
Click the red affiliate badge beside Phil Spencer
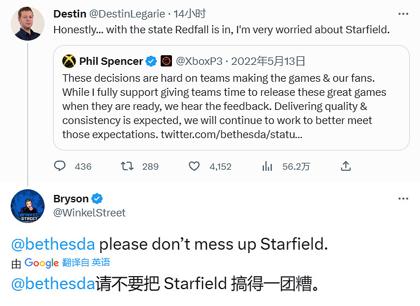tap(166, 61)
